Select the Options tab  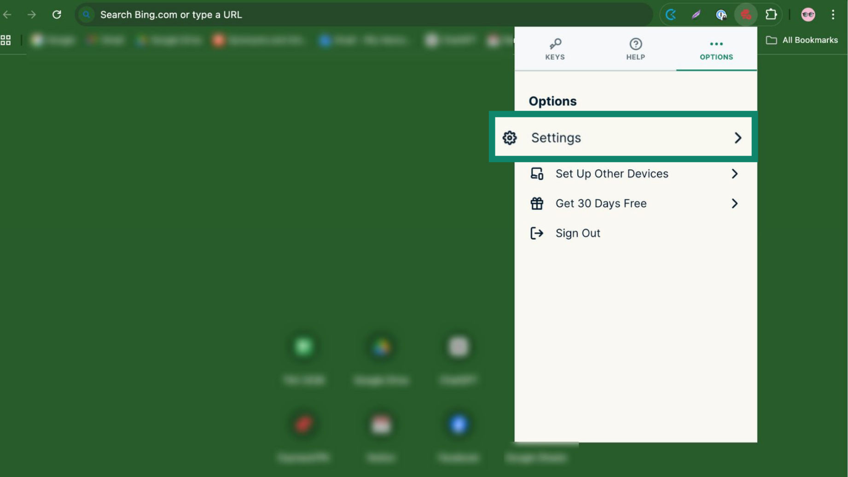click(x=716, y=49)
